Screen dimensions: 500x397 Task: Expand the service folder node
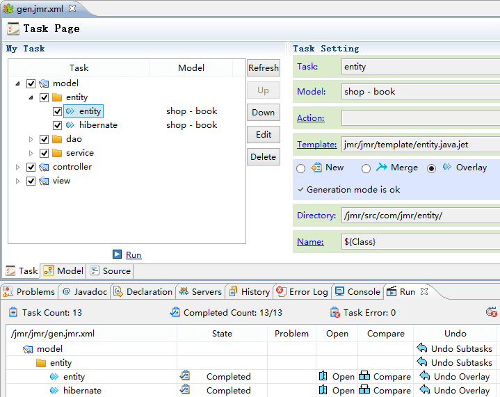point(31,153)
